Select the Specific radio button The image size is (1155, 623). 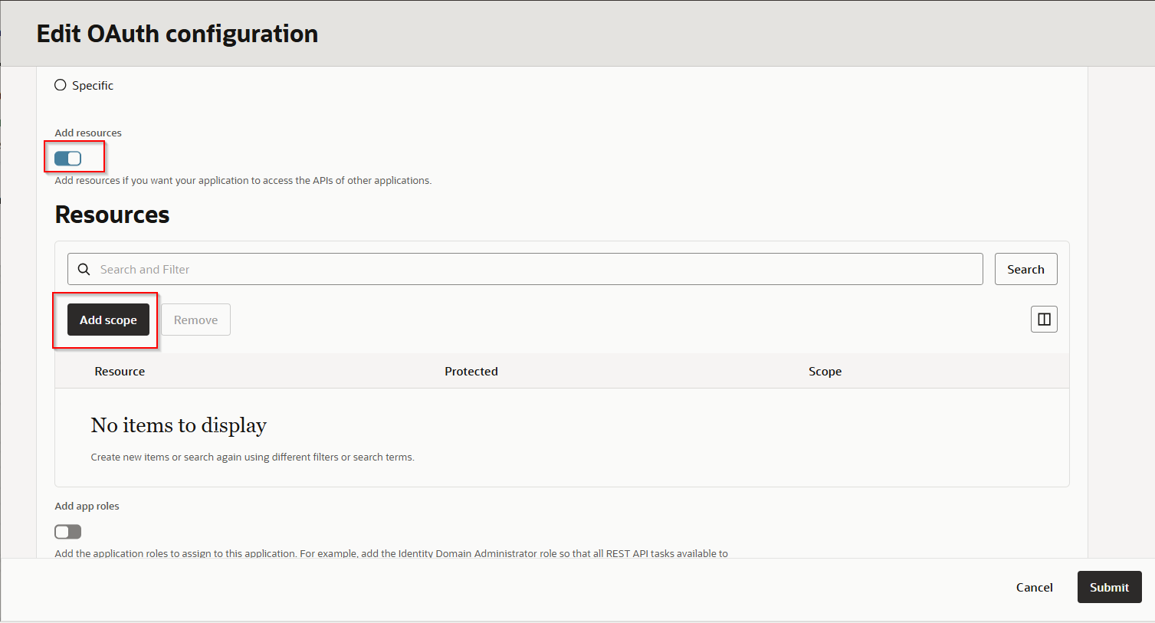tap(61, 85)
